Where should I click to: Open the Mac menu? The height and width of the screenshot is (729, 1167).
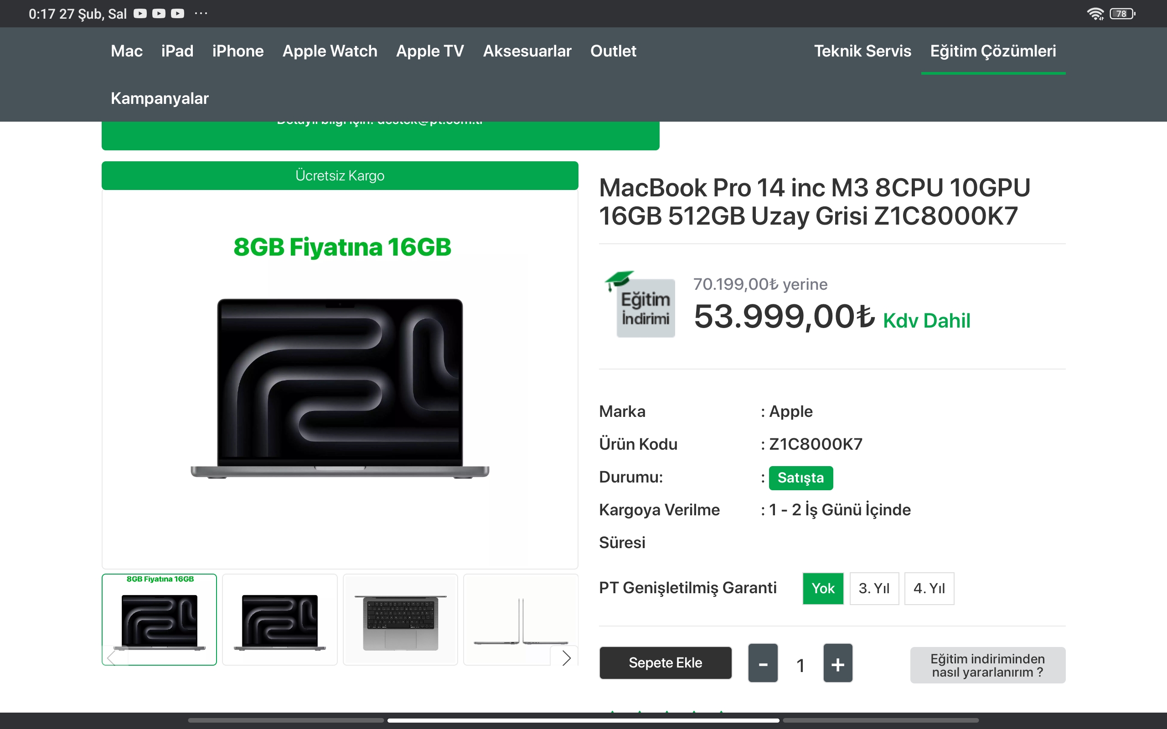click(126, 51)
